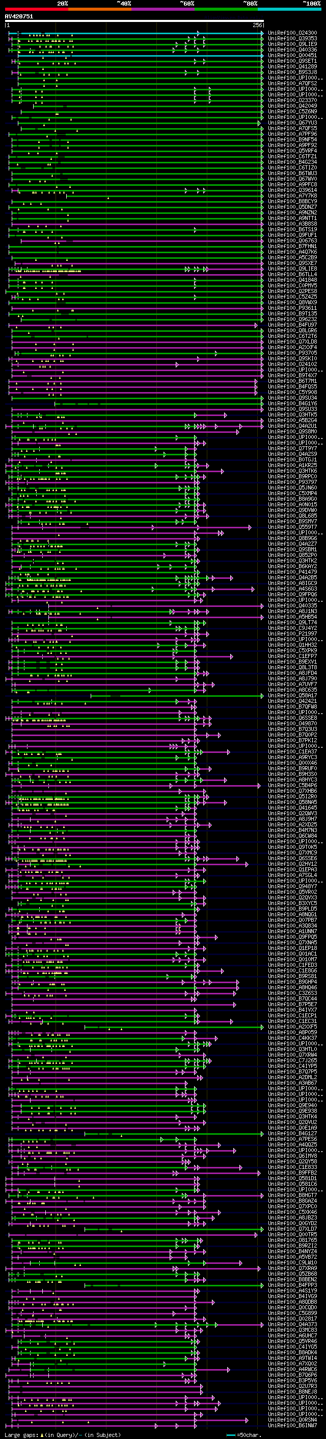
Task: Select hit label UniRef100_O24102
Action: click(292, 364)
